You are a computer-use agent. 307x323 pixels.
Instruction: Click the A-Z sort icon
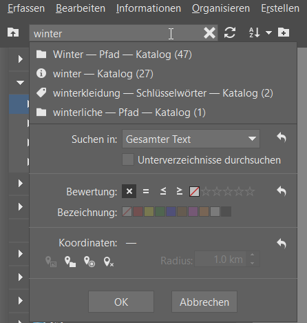click(255, 32)
